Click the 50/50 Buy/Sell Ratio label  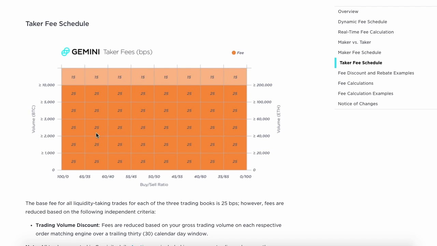click(x=154, y=177)
